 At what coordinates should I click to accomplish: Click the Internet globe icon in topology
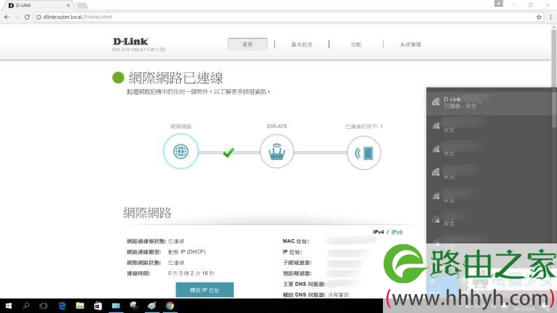[181, 152]
